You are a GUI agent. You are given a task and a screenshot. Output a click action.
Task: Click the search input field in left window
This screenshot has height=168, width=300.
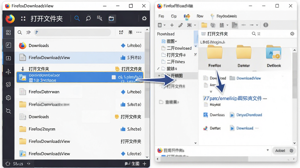click(x=73, y=32)
